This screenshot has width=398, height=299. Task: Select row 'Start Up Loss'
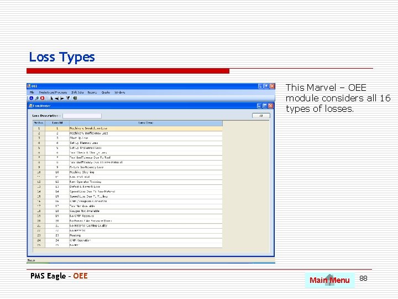pyautogui.click(x=128, y=138)
